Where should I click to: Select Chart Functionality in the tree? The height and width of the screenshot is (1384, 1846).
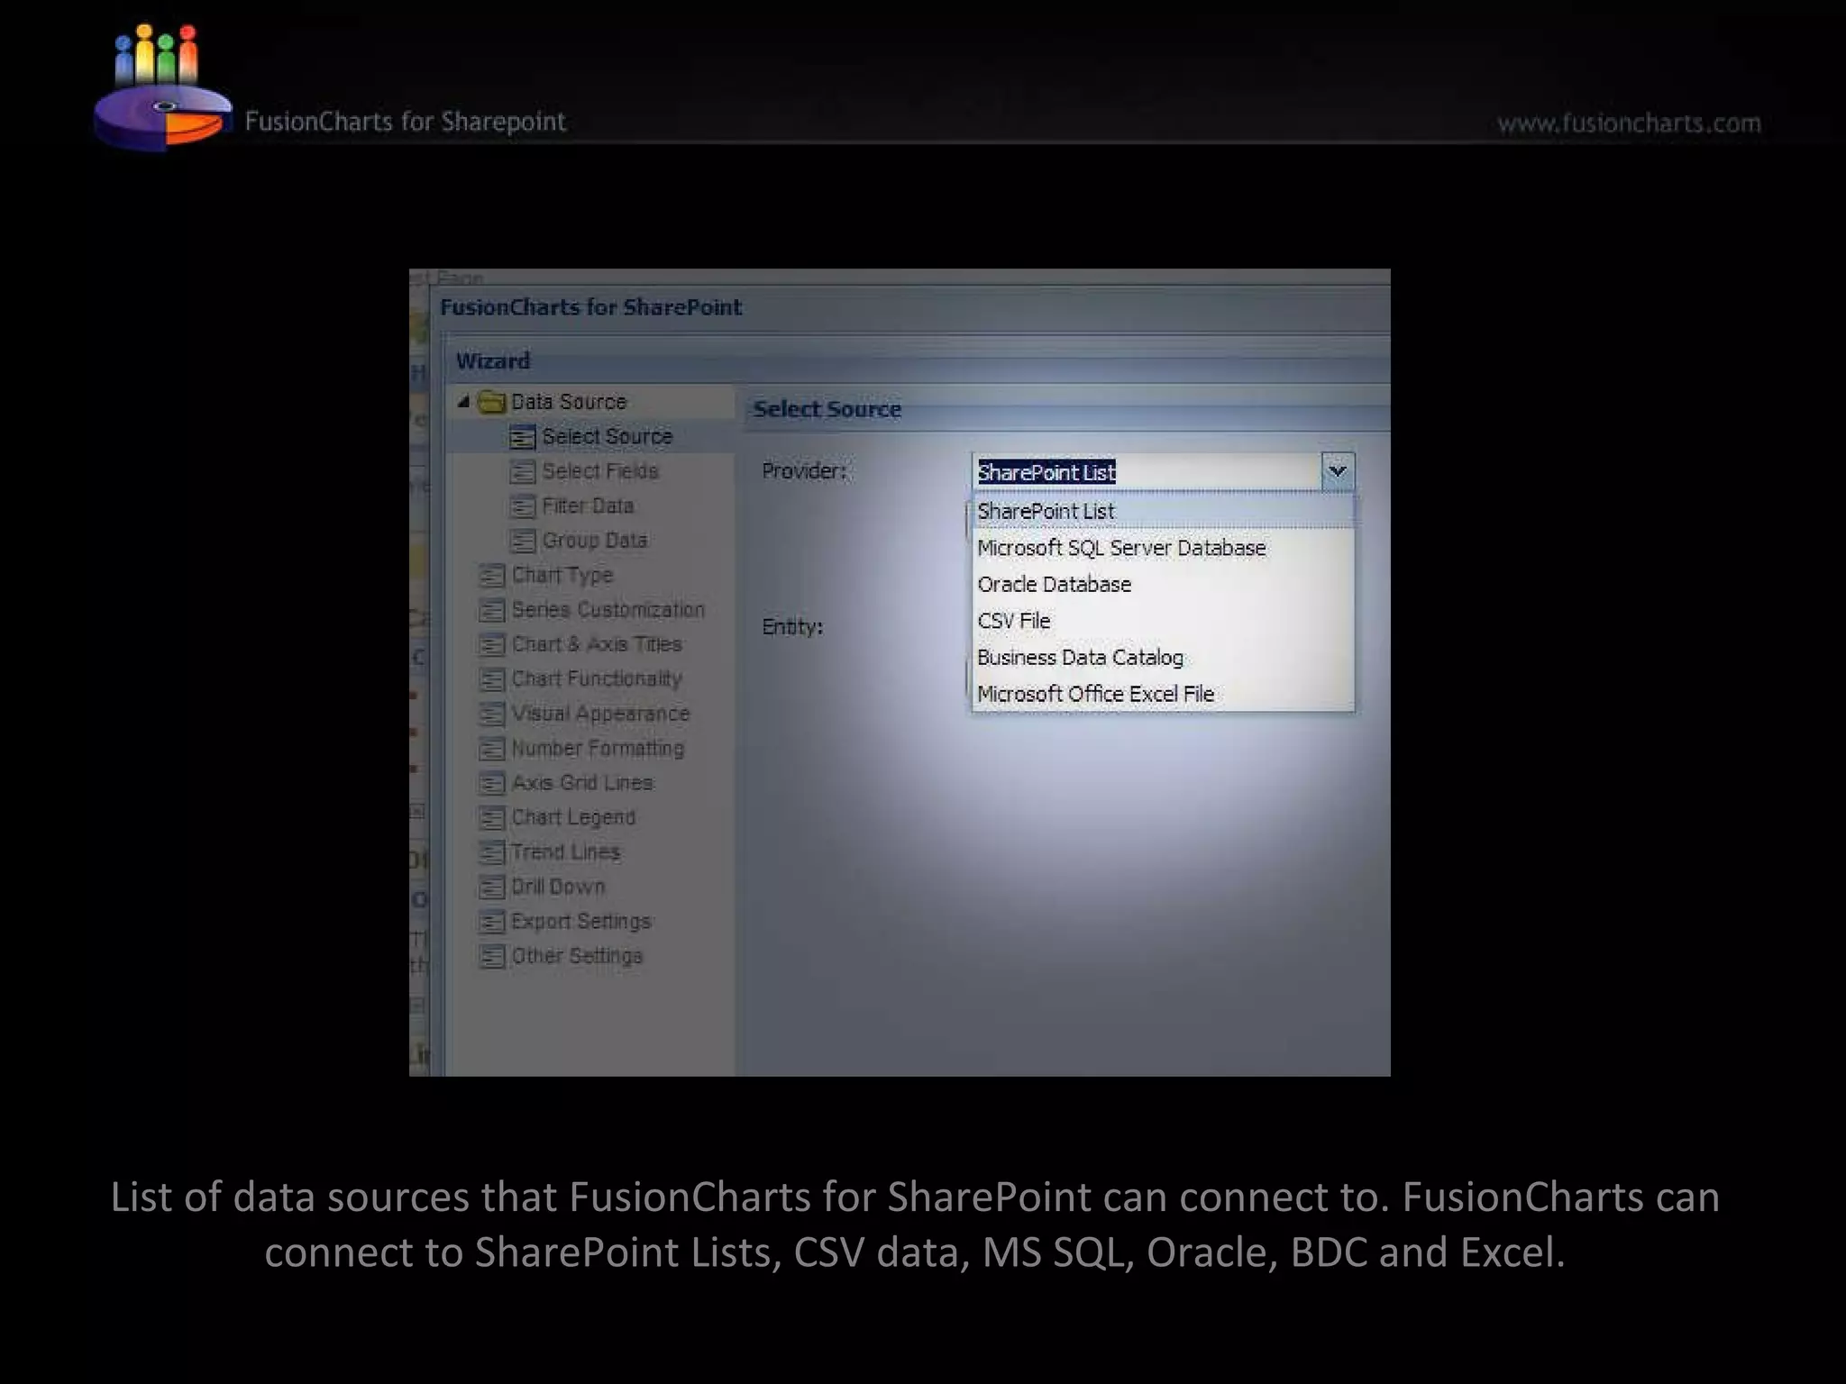tap(597, 678)
